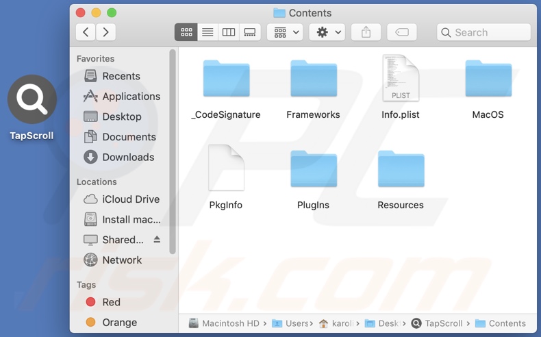Screen dimensions: 541x337
Task: Open the group-by arrangement dropdown
Action: pos(285,32)
